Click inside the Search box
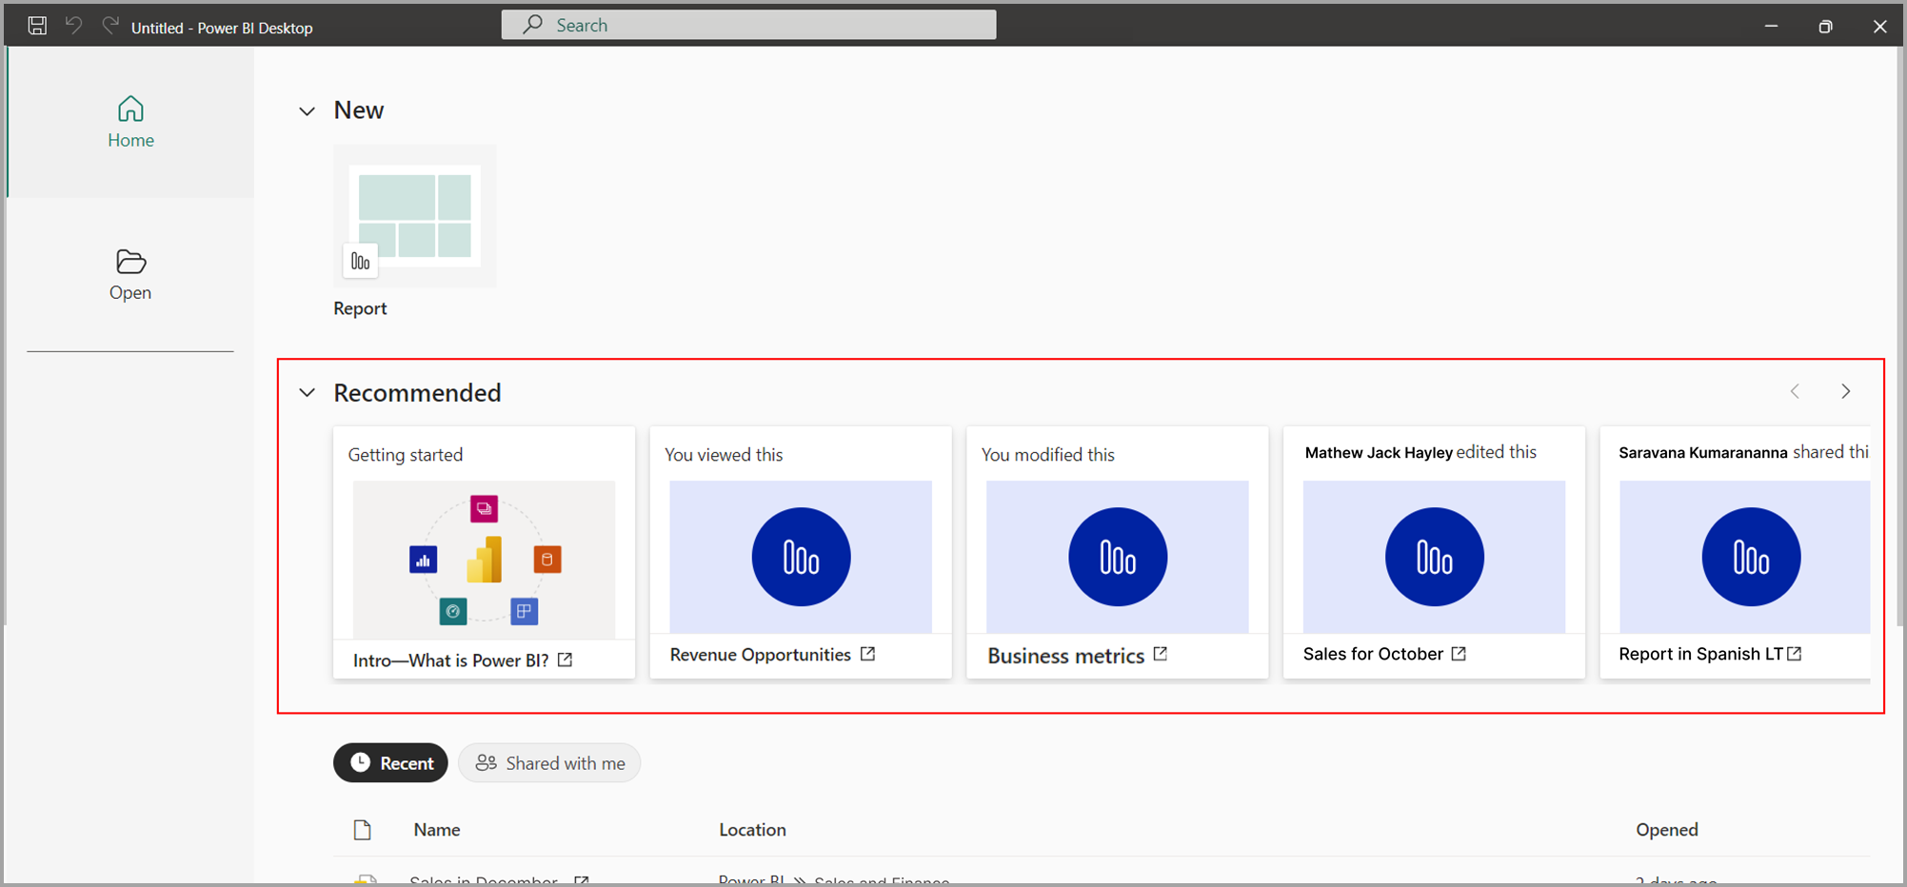The width and height of the screenshot is (1907, 887). 748,25
